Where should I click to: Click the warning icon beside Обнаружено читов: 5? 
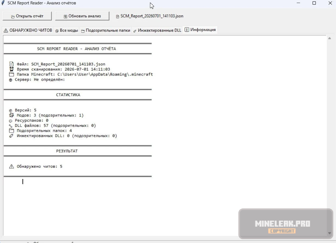pos(11,166)
